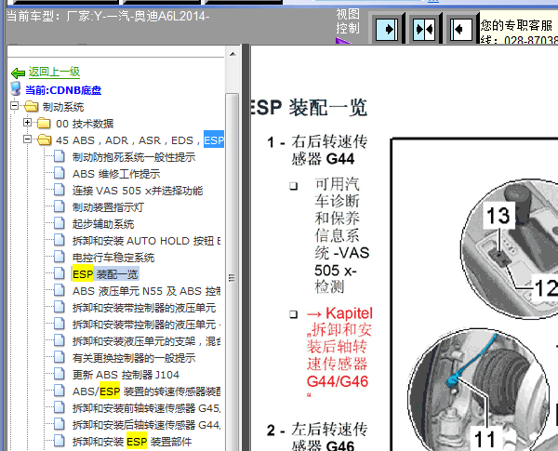Open ABS/ESP 装置的转速传感器装配 document
The width and height of the screenshot is (558, 451).
click(146, 391)
